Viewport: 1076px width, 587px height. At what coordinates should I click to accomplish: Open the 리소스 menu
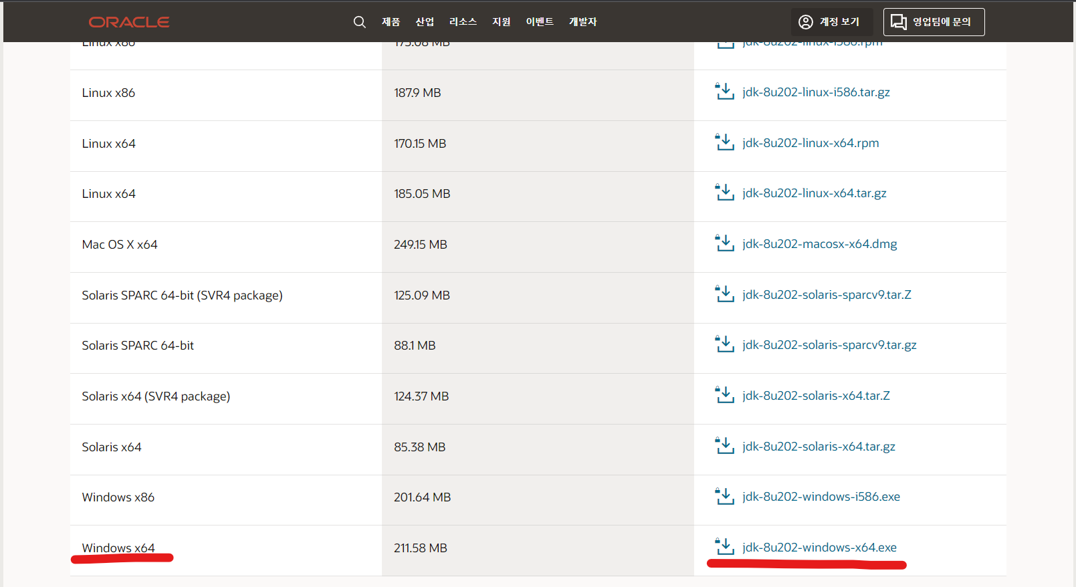click(x=463, y=22)
